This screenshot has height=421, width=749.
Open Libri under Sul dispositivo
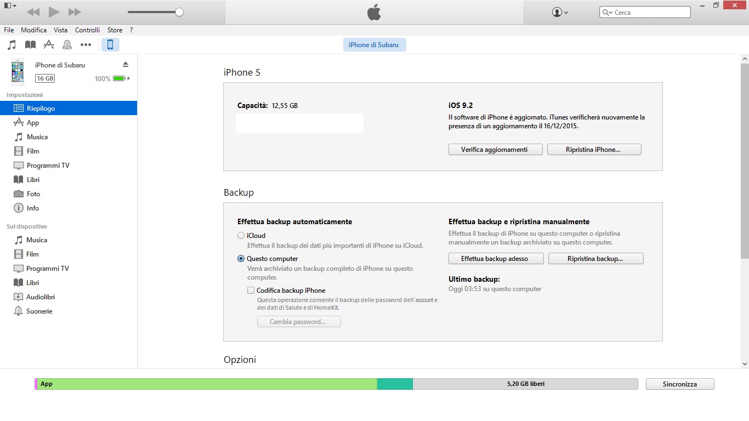[69, 283]
